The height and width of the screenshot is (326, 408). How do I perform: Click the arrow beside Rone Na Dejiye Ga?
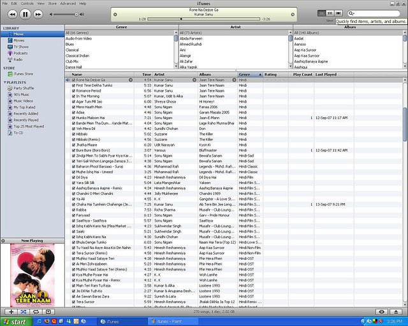[131, 80]
